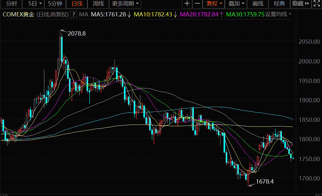Click the 隐藏 double-arrow hide button

301,3
